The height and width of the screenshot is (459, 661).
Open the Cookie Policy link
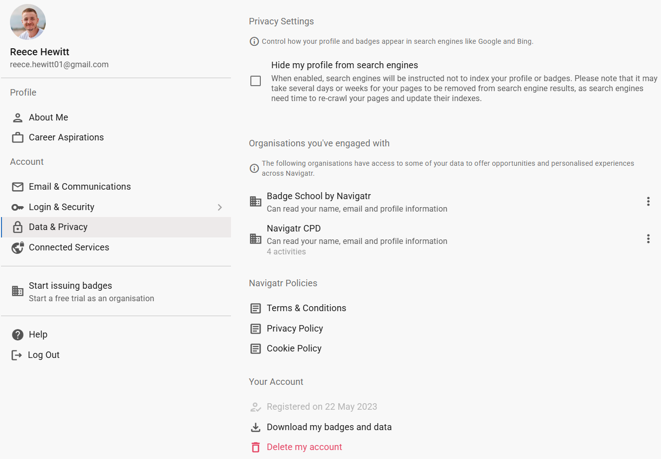click(294, 348)
